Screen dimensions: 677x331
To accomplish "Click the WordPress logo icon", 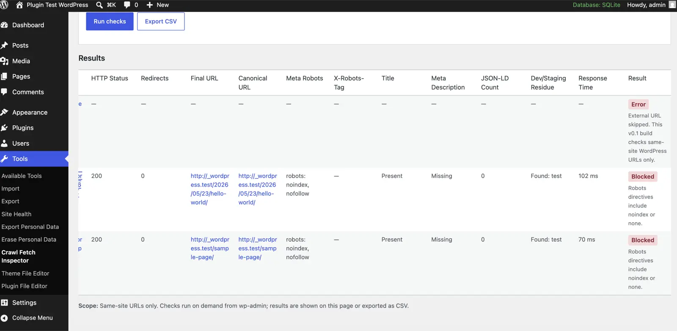I will [4, 5].
